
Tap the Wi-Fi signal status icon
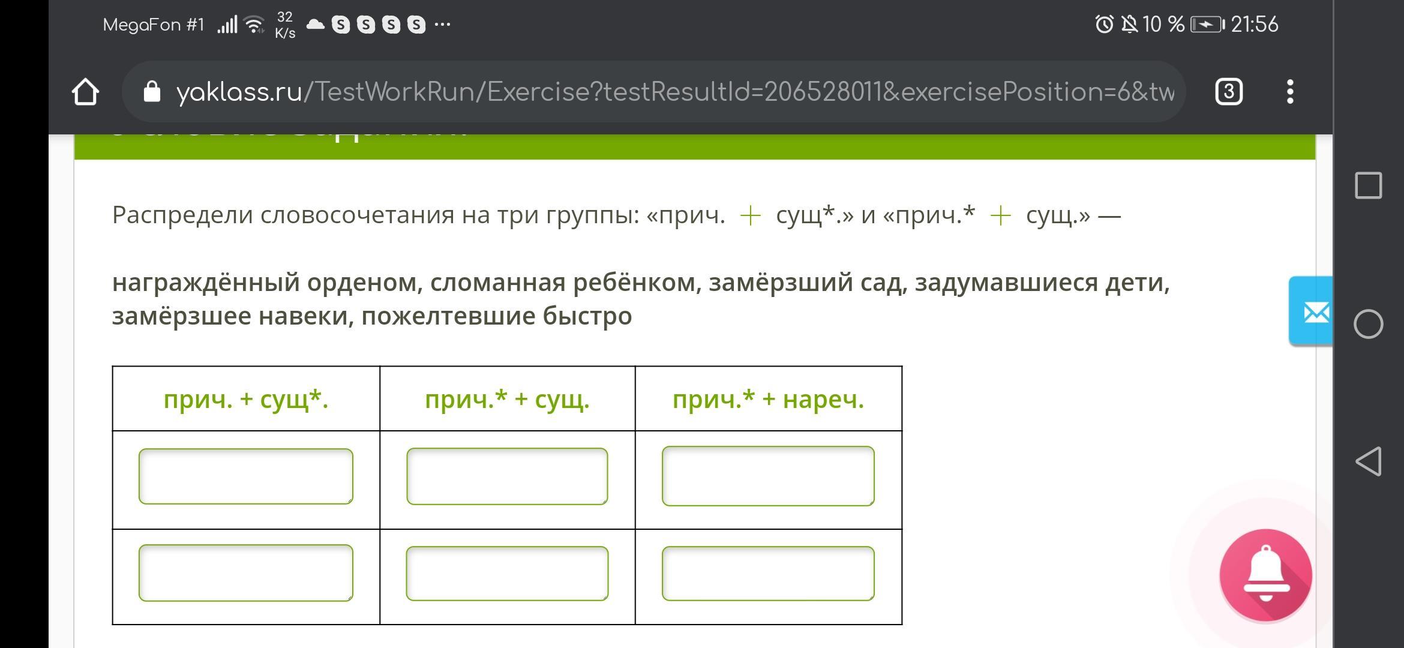(254, 25)
